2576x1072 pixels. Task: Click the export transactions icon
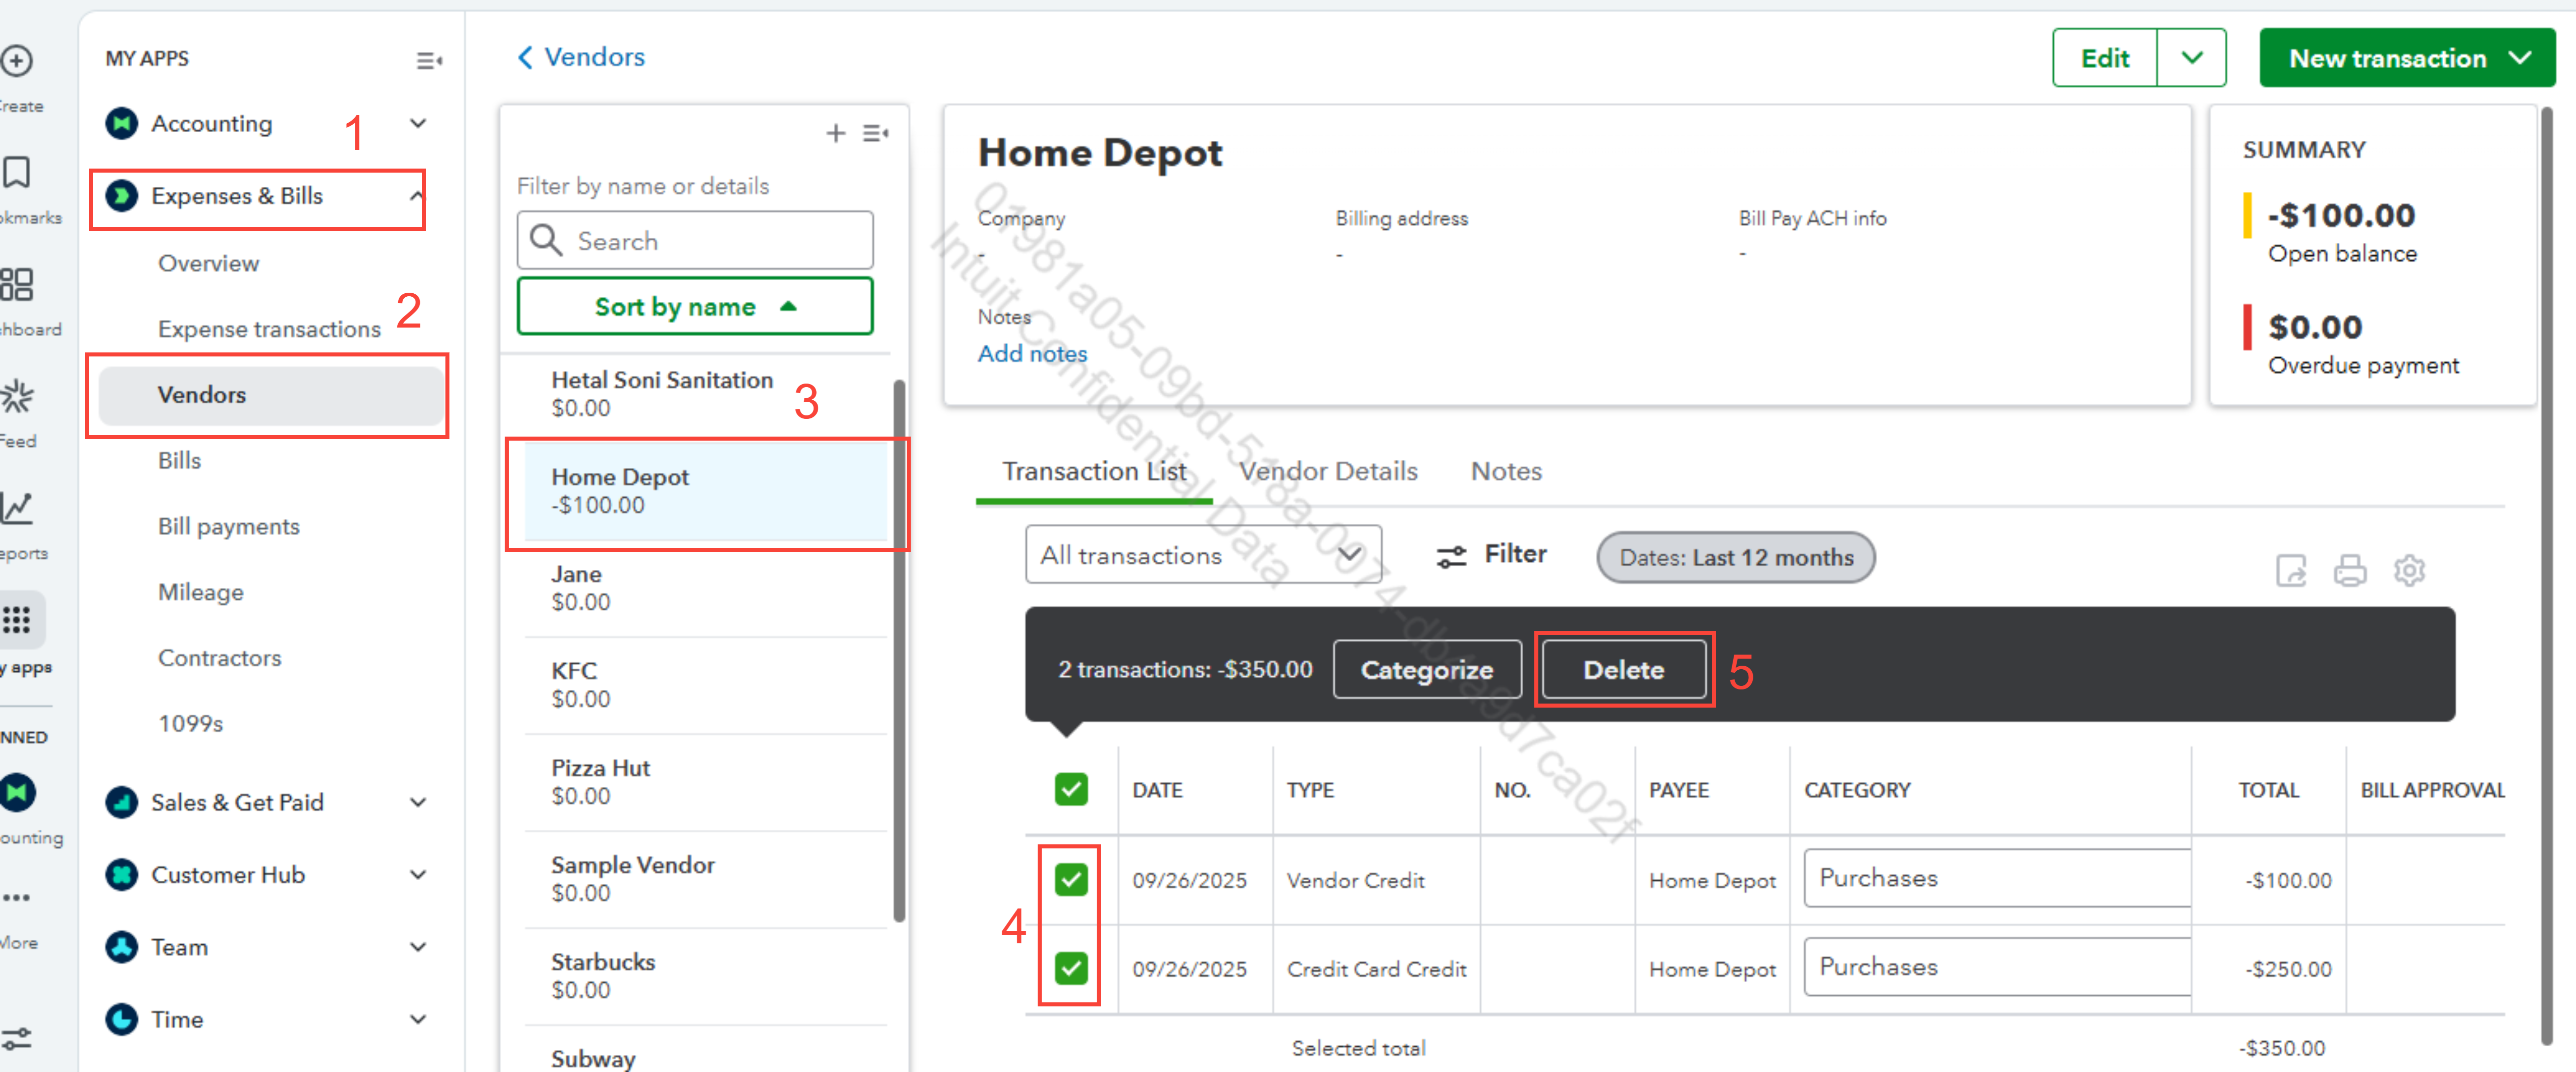coord(2290,570)
